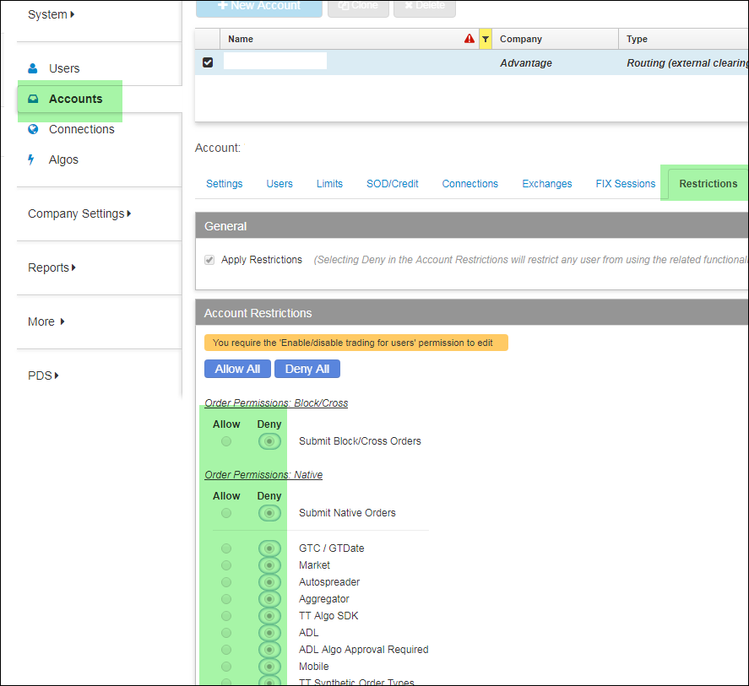Click the red warning triangle in Name column

click(x=469, y=39)
